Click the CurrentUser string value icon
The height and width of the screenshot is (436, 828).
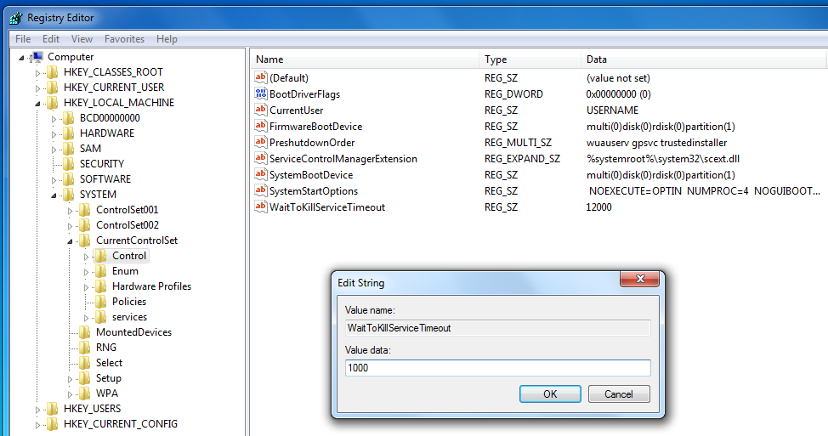261,110
